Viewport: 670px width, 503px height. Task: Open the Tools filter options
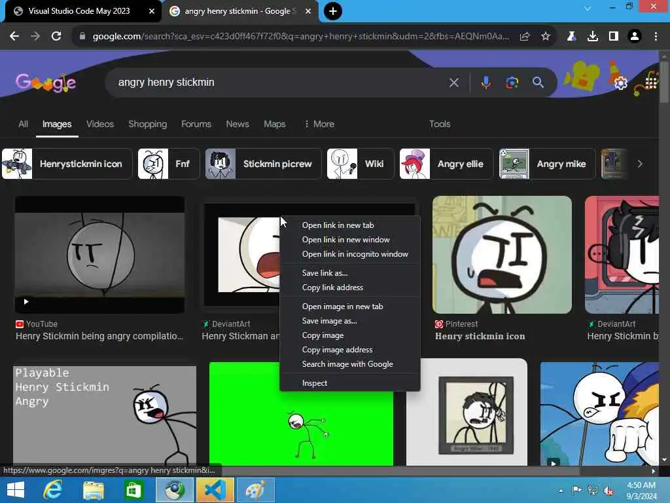(x=440, y=124)
